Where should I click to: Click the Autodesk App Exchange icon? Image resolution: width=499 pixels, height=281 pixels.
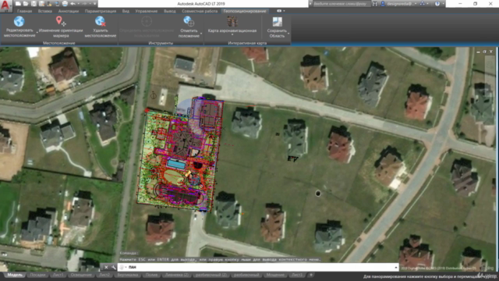[x=423, y=4]
